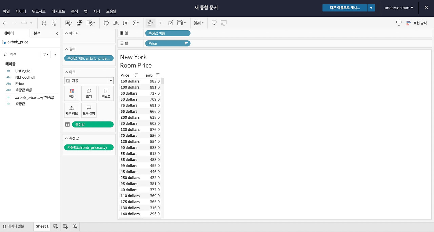Click the 카운트(airbnb_price.csv) measure pill
The height and width of the screenshot is (232, 434).
point(89,148)
